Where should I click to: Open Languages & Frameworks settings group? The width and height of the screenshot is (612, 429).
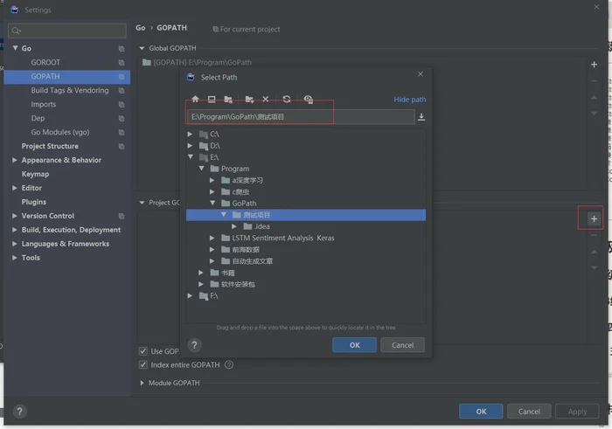click(66, 244)
